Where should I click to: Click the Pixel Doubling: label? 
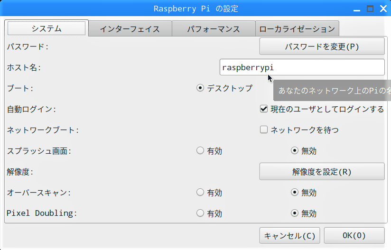tap(42, 213)
